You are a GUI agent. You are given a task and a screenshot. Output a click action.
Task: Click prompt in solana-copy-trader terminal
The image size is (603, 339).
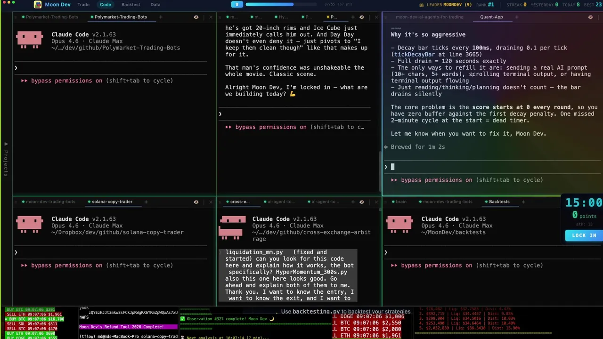[111, 252]
